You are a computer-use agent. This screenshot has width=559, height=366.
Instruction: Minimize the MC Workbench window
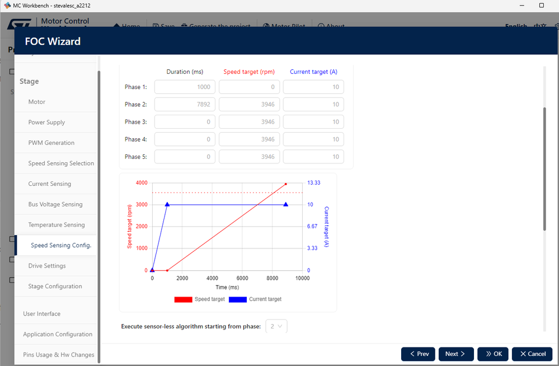point(522,6)
